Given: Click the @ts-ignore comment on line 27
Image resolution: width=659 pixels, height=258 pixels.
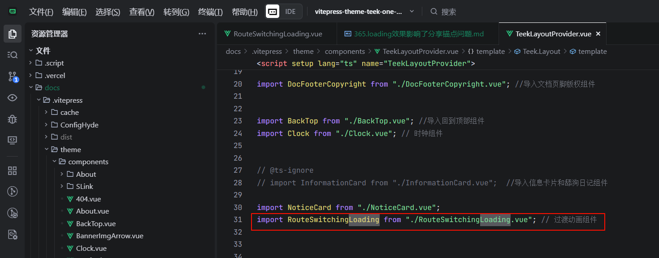Looking at the screenshot, I should point(285,170).
